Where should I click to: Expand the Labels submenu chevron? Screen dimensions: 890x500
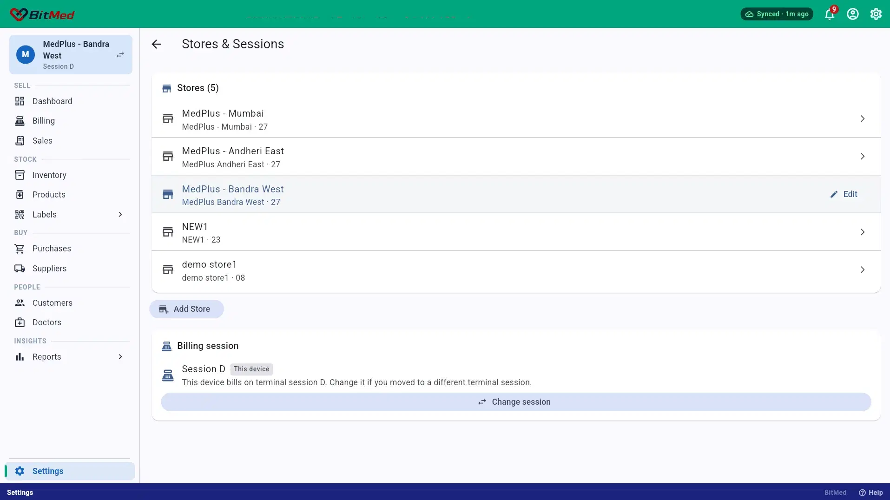click(x=120, y=215)
